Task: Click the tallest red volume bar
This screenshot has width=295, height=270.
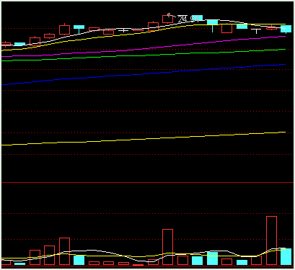Action: (271, 240)
